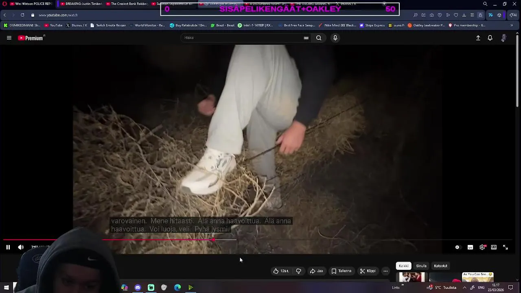Image resolution: width=521 pixels, height=293 pixels.
Task: Open Stripe Express bookmark
Action: 372,25
